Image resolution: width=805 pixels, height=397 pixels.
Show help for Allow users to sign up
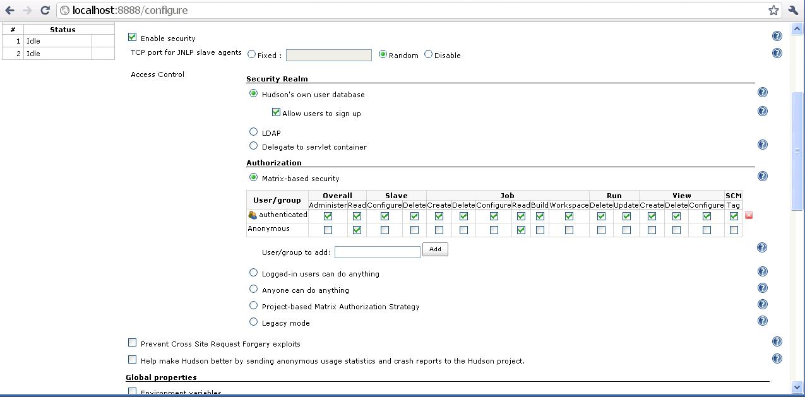[762, 112]
